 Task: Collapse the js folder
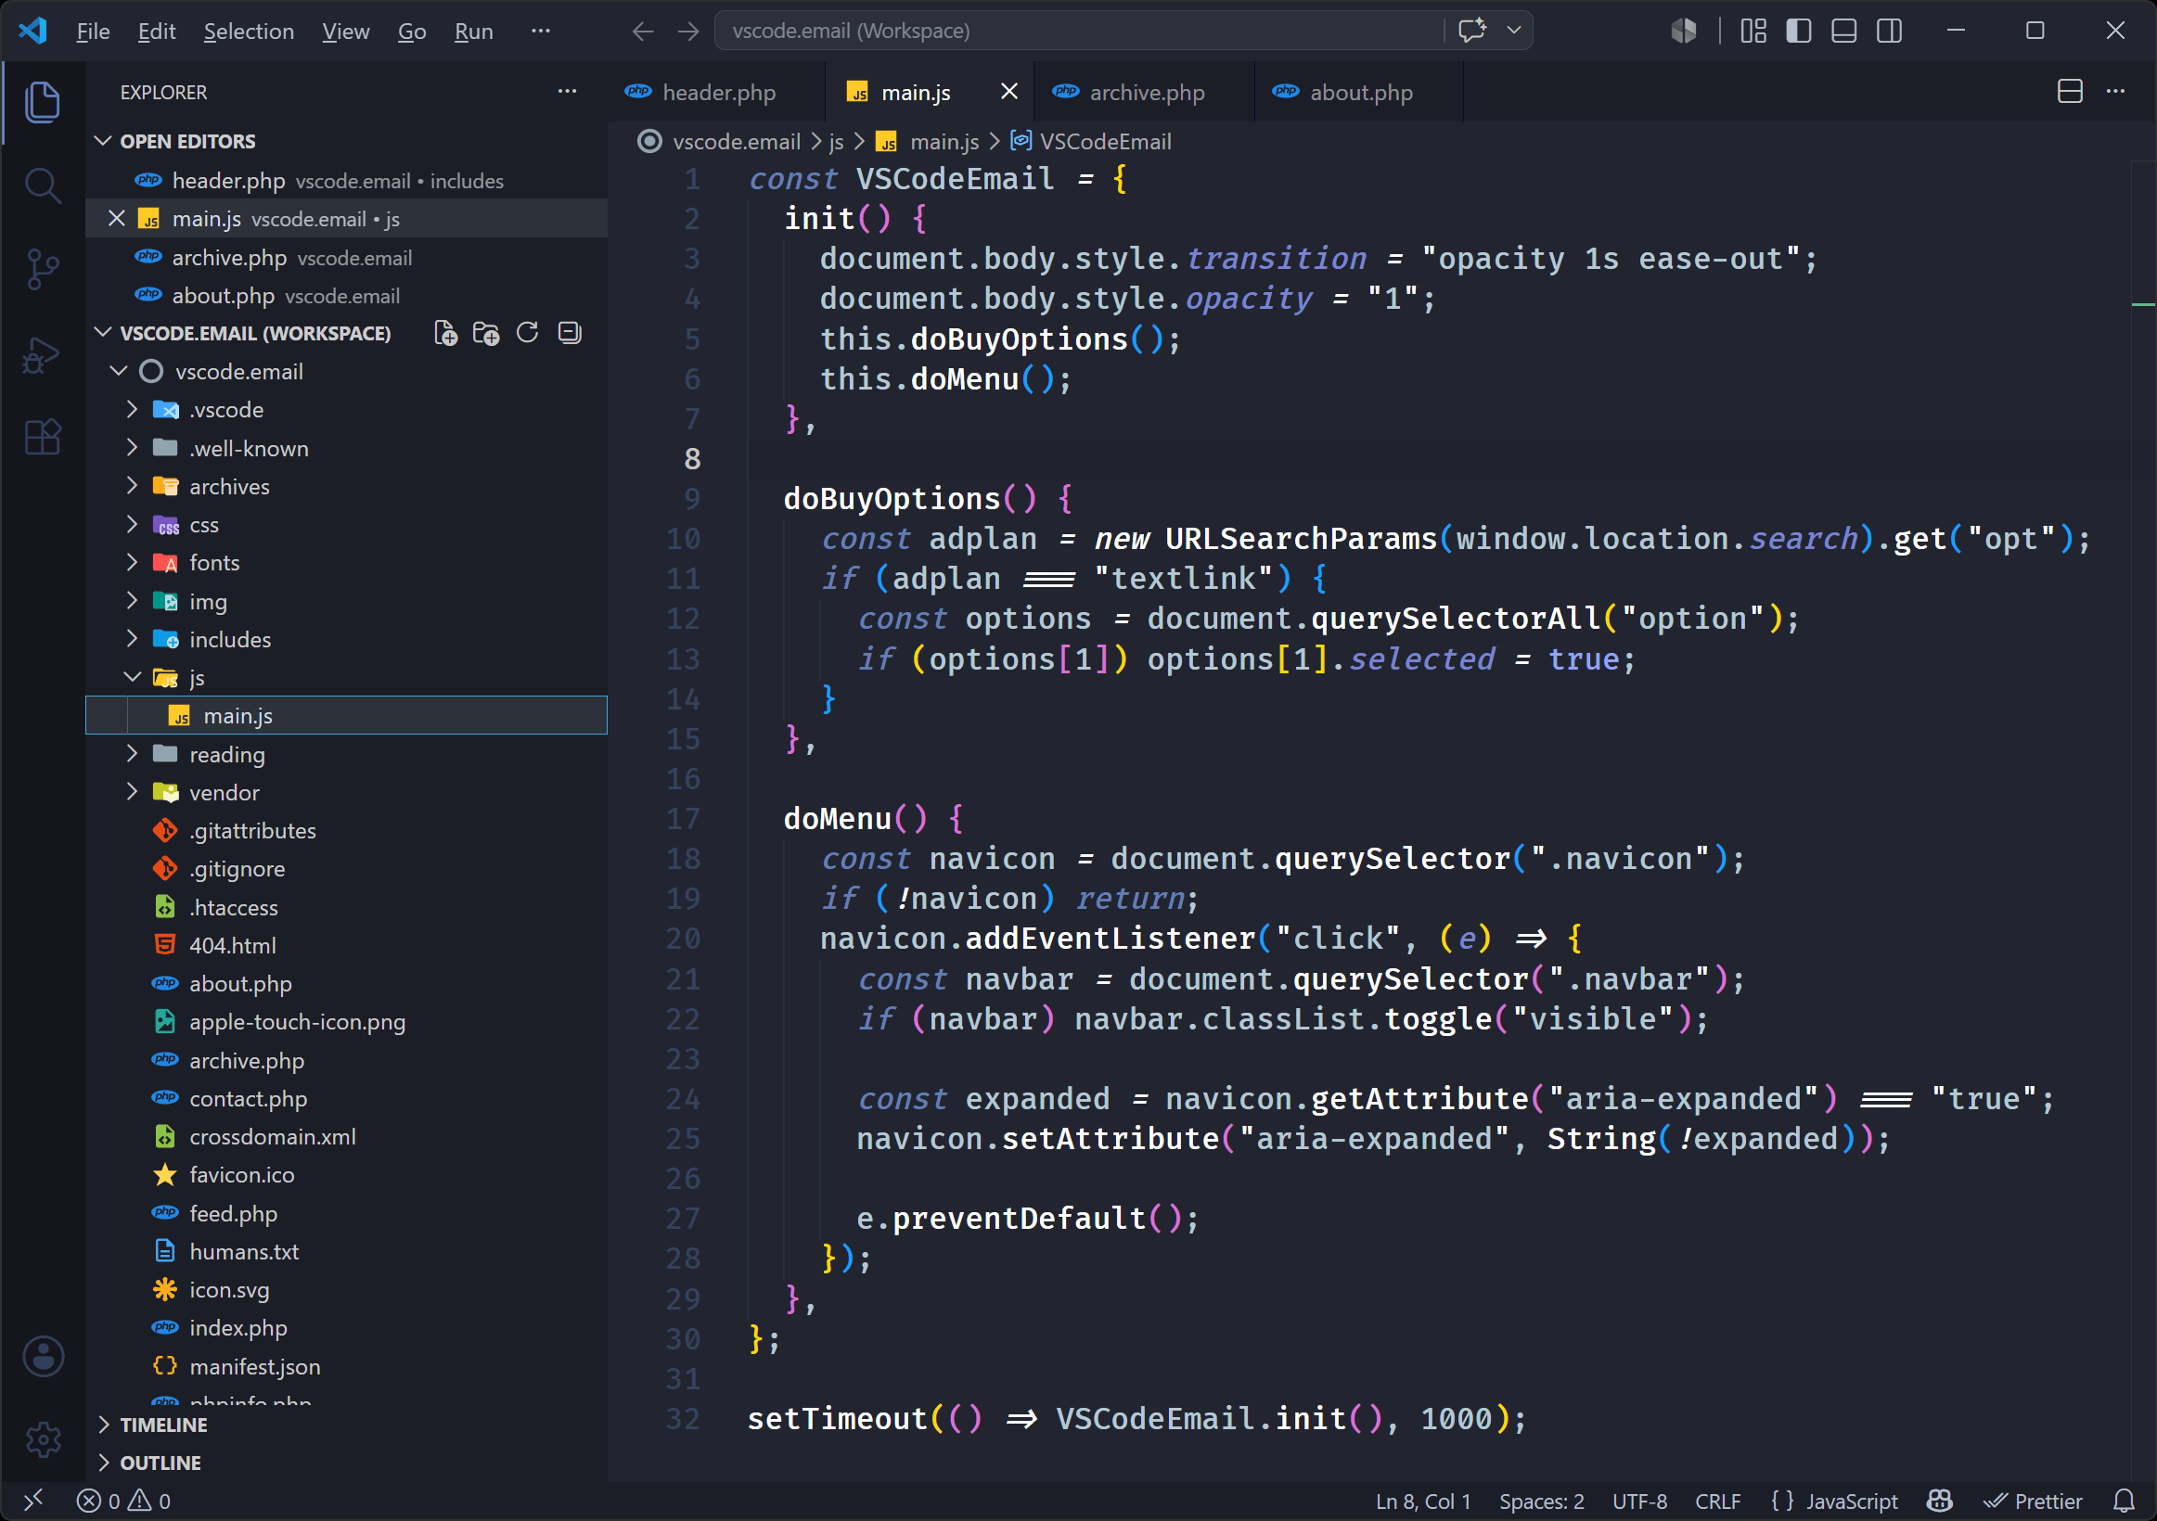pyautogui.click(x=133, y=677)
